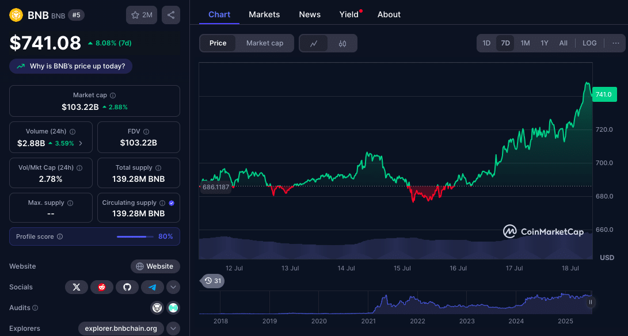Open the first audit badge icon
Screen dimensions: 628x336
[x=157, y=308]
